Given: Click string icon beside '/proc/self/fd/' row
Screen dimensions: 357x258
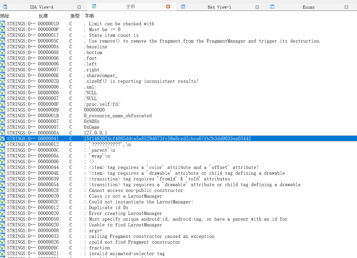Looking at the screenshot, I should click(3, 104).
